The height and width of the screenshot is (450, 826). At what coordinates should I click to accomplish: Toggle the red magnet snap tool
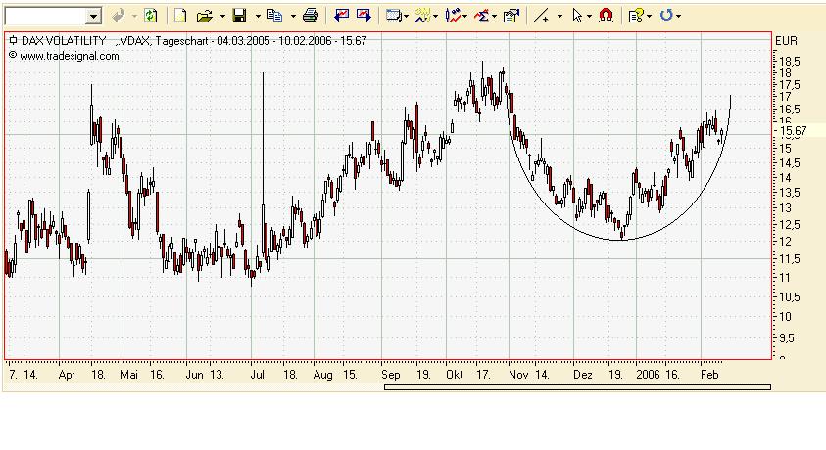607,16
